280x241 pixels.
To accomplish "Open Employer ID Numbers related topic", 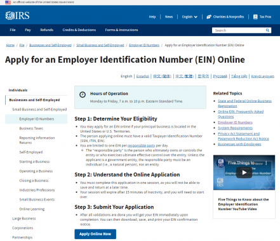I will [235, 122].
